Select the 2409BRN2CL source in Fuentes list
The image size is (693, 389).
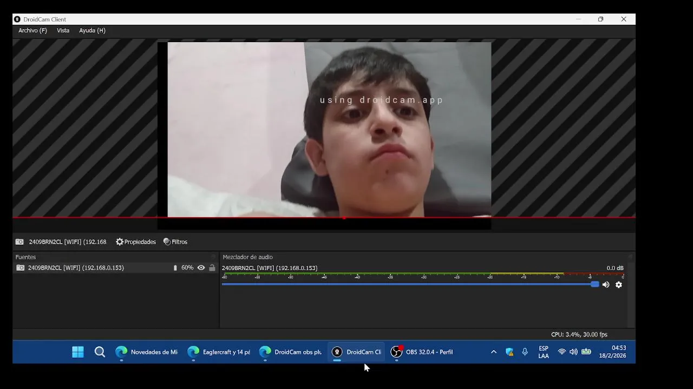[115, 268]
